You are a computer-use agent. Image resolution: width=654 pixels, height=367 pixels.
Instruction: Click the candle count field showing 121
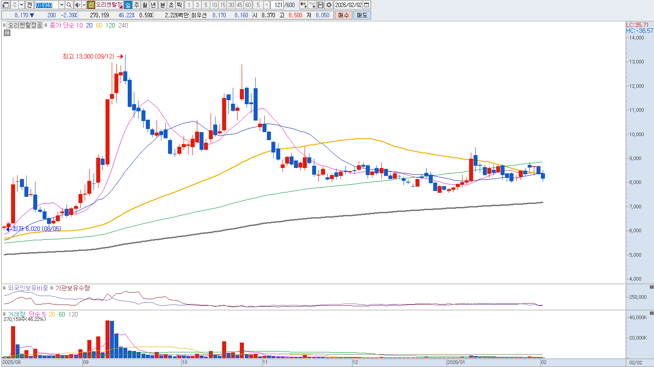(x=278, y=5)
